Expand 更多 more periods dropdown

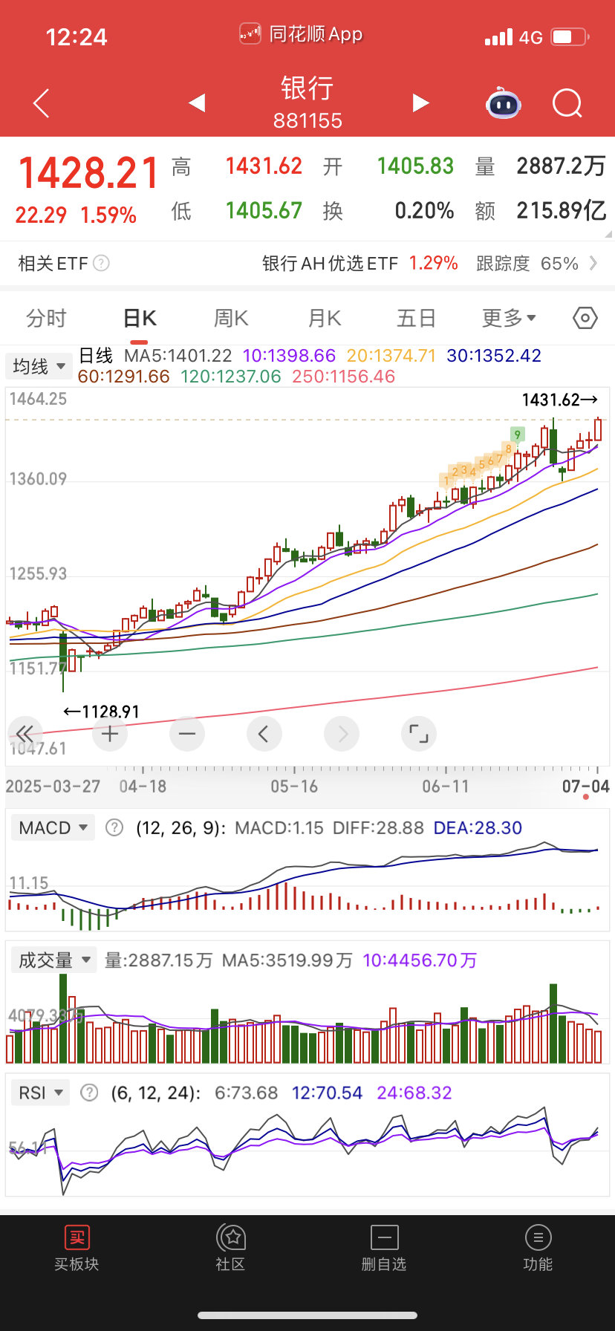point(509,318)
